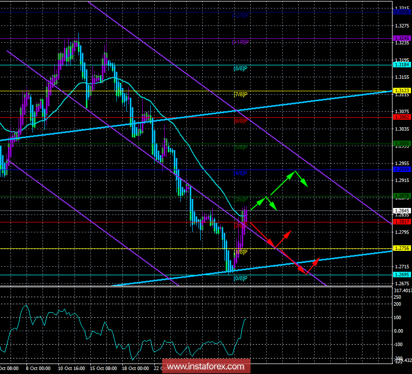Select the [+1/8]P Murray level label
Viewport: 412px width, 374px height.
[x=240, y=42]
